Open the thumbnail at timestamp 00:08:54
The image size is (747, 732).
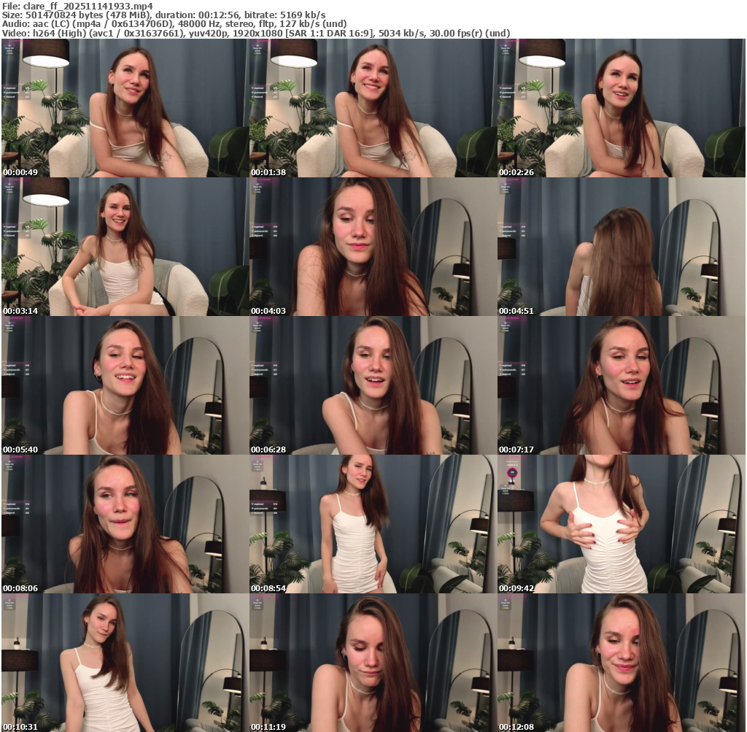[x=373, y=524]
